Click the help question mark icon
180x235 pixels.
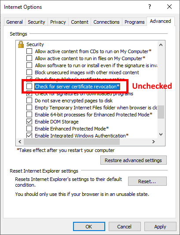click(x=149, y=7)
